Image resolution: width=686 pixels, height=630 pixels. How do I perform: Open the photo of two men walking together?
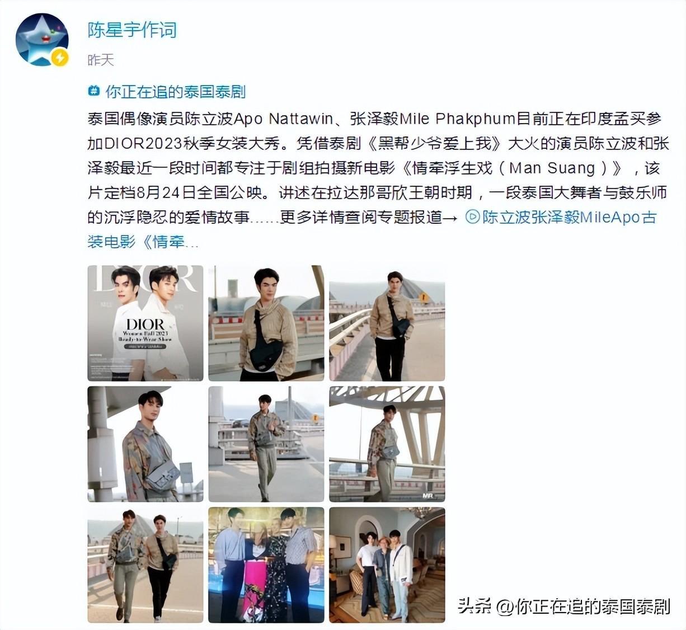pyautogui.click(x=145, y=565)
